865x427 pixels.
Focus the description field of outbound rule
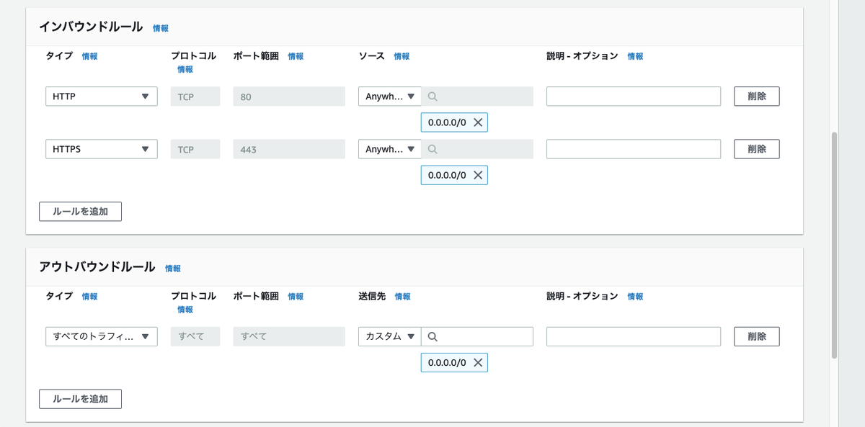(634, 336)
